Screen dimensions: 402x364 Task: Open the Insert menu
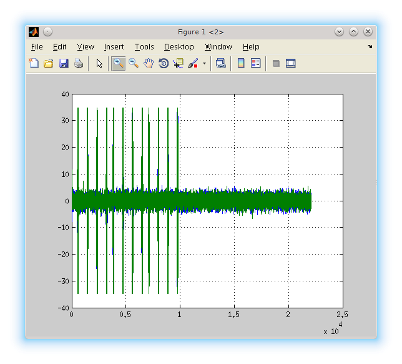pos(114,47)
